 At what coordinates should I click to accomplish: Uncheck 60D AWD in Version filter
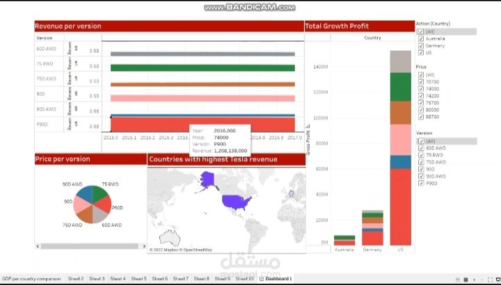coord(421,148)
